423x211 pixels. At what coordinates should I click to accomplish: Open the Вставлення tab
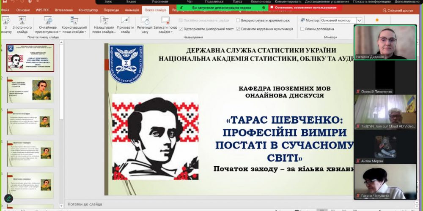tap(64, 10)
